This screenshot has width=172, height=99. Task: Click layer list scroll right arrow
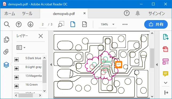[40, 95]
